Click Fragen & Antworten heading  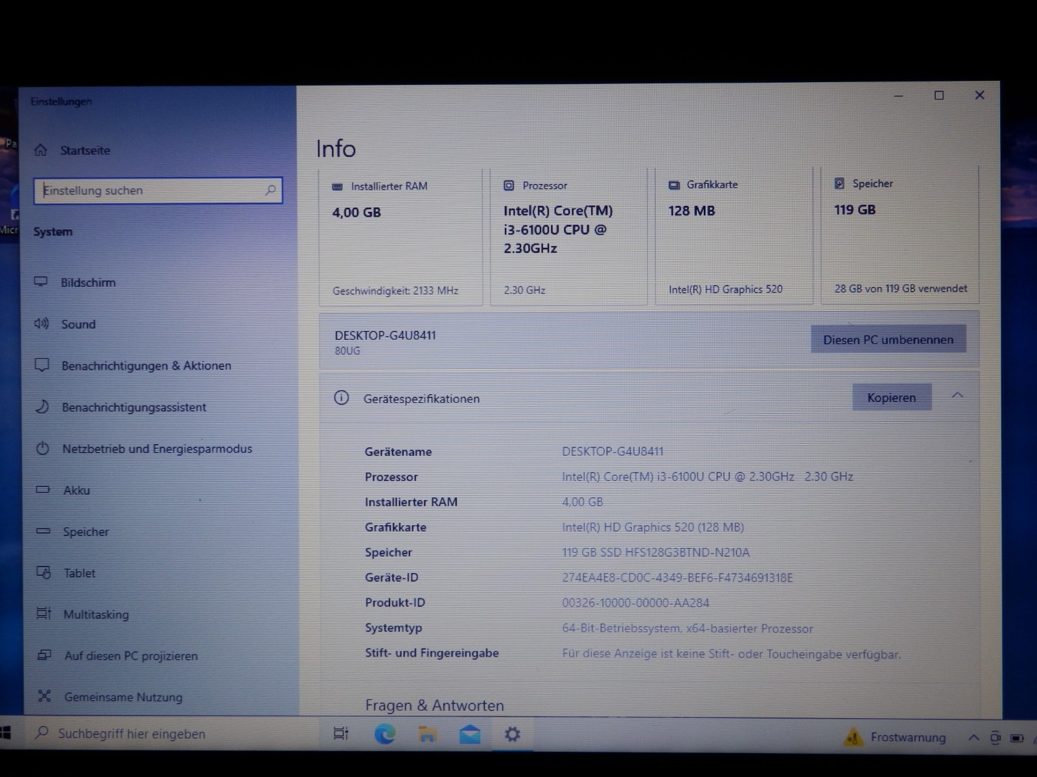[434, 705]
